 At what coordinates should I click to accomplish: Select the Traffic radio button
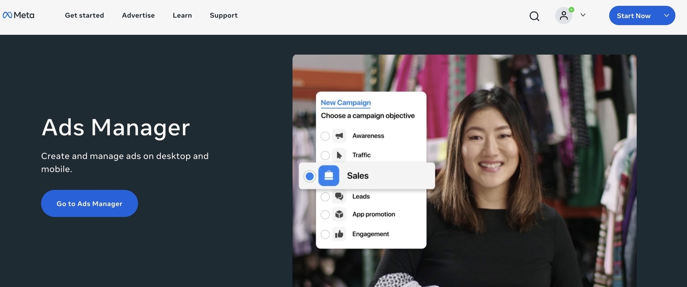point(325,155)
